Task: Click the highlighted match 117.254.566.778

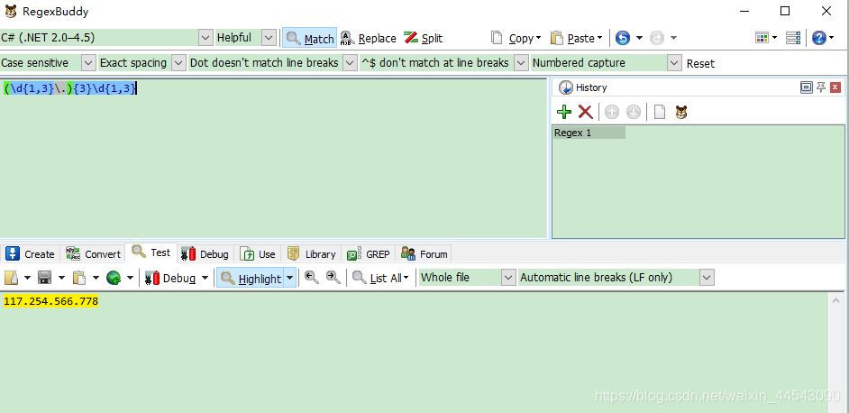Action: coord(50,301)
